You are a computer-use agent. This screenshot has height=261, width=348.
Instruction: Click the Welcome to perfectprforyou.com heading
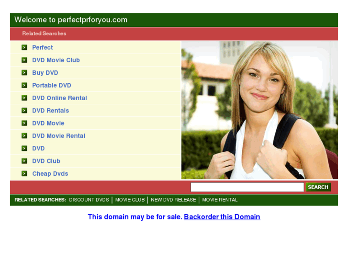(71, 20)
